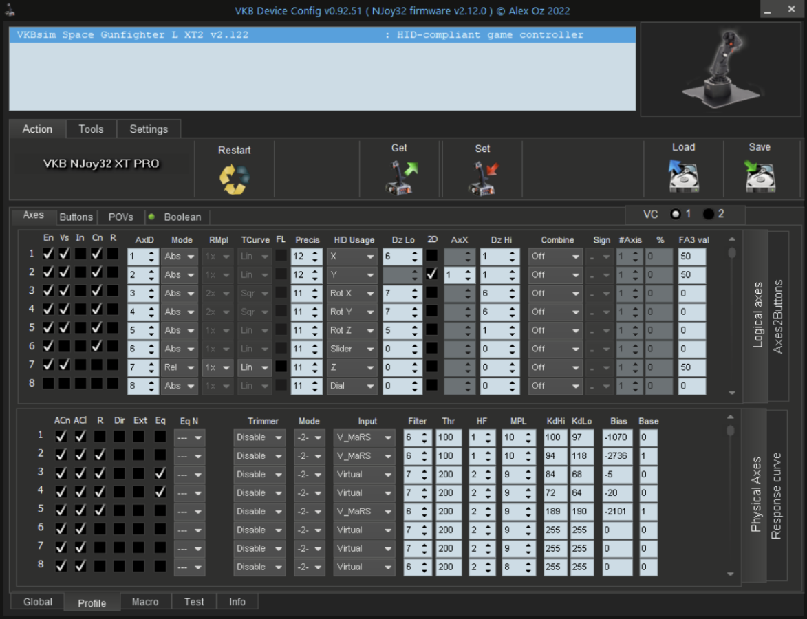Toggle the ACn checkbox for physical axis 1
Image resolution: width=807 pixels, height=619 pixels.
(61, 436)
